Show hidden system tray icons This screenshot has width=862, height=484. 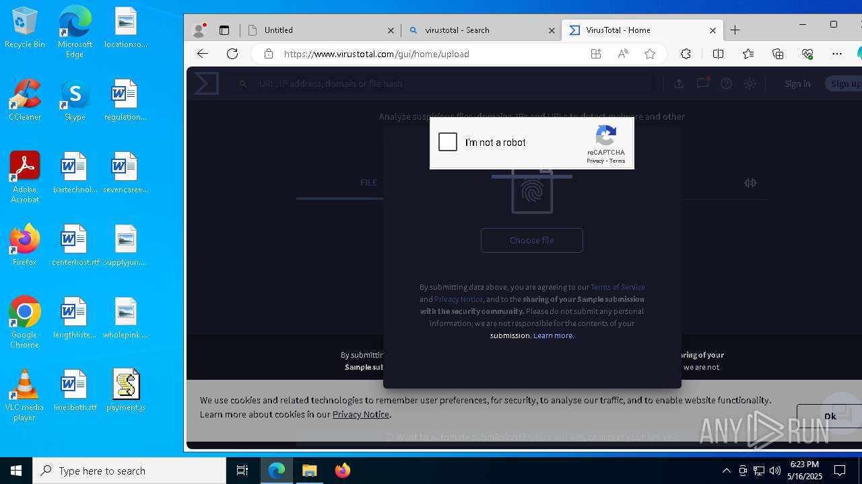tap(726, 471)
